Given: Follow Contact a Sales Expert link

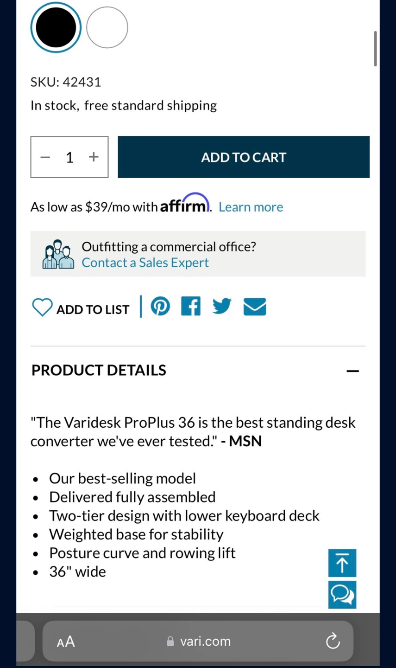Looking at the screenshot, I should coord(145,263).
